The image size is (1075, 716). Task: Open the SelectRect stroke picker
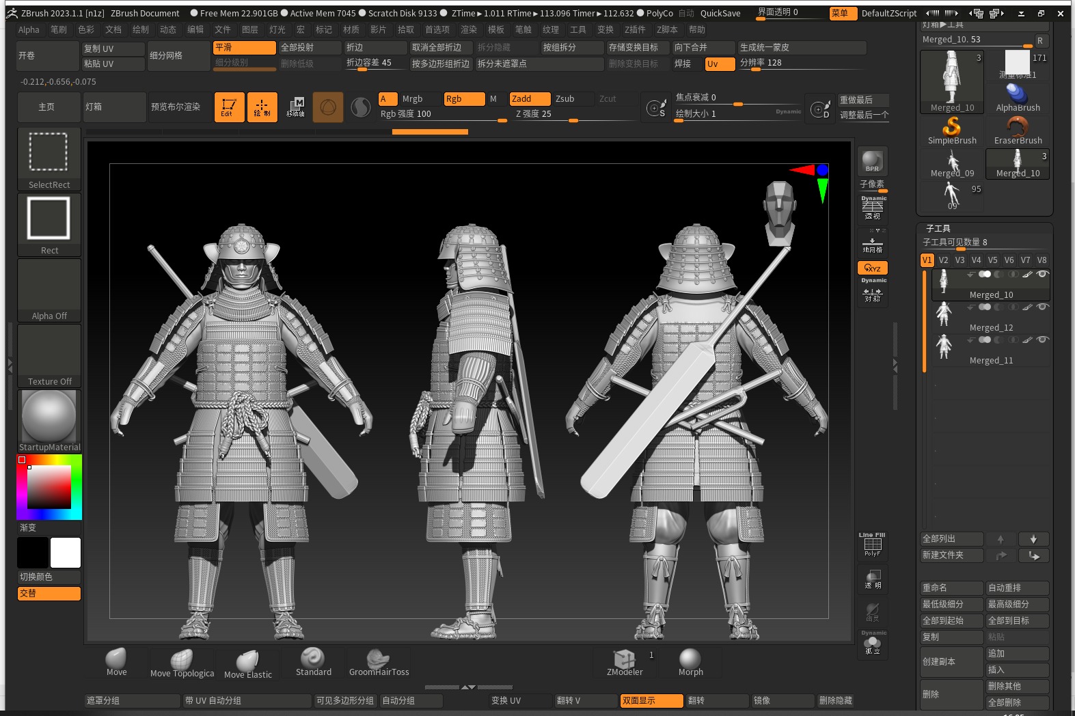tap(49, 159)
